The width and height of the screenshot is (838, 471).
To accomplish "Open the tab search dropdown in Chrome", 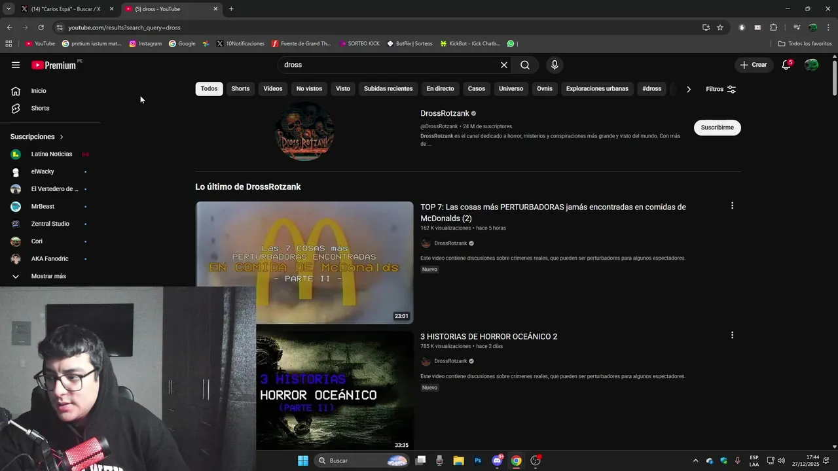I will point(9,9).
